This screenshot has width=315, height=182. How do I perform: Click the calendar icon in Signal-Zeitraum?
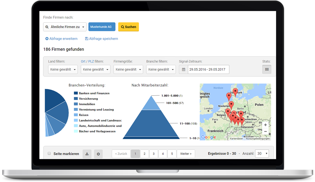tap(183, 70)
